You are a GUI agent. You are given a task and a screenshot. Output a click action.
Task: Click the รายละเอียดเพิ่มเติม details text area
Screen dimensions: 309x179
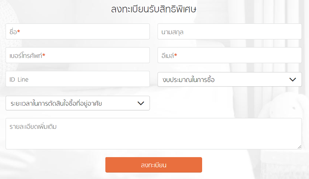click(153, 137)
